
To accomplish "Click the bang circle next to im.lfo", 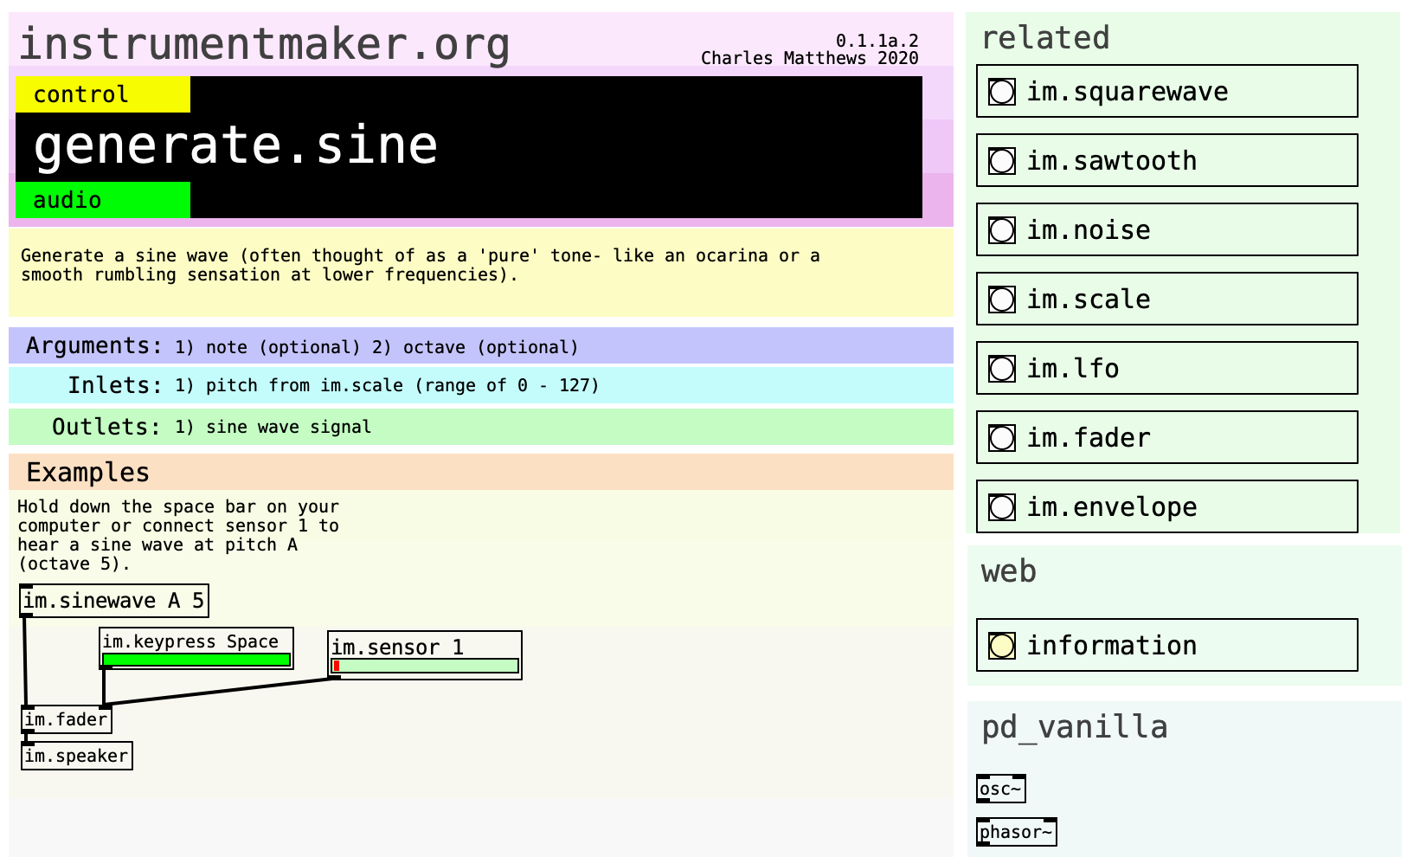I will (1002, 369).
